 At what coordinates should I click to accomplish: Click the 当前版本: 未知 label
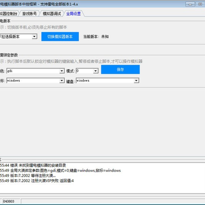click(x=96, y=36)
